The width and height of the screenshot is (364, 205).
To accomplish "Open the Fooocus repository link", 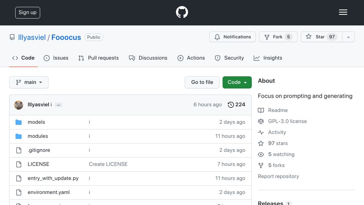I will pyautogui.click(x=66, y=37).
